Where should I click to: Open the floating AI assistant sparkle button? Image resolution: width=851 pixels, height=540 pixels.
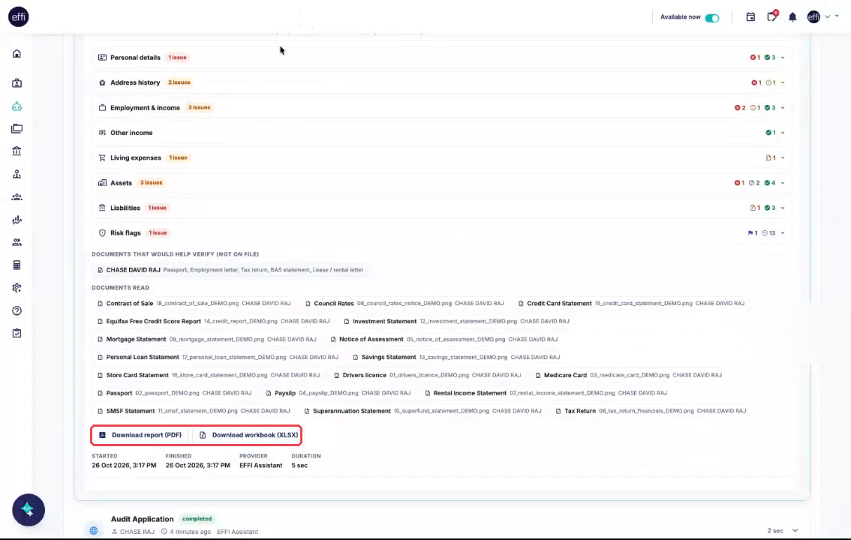[29, 510]
